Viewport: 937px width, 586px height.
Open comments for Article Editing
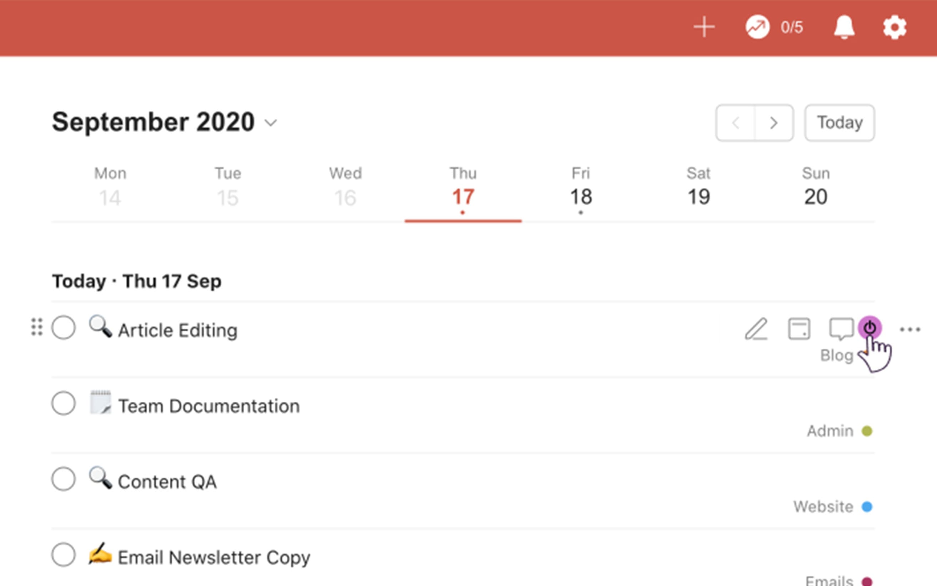841,329
